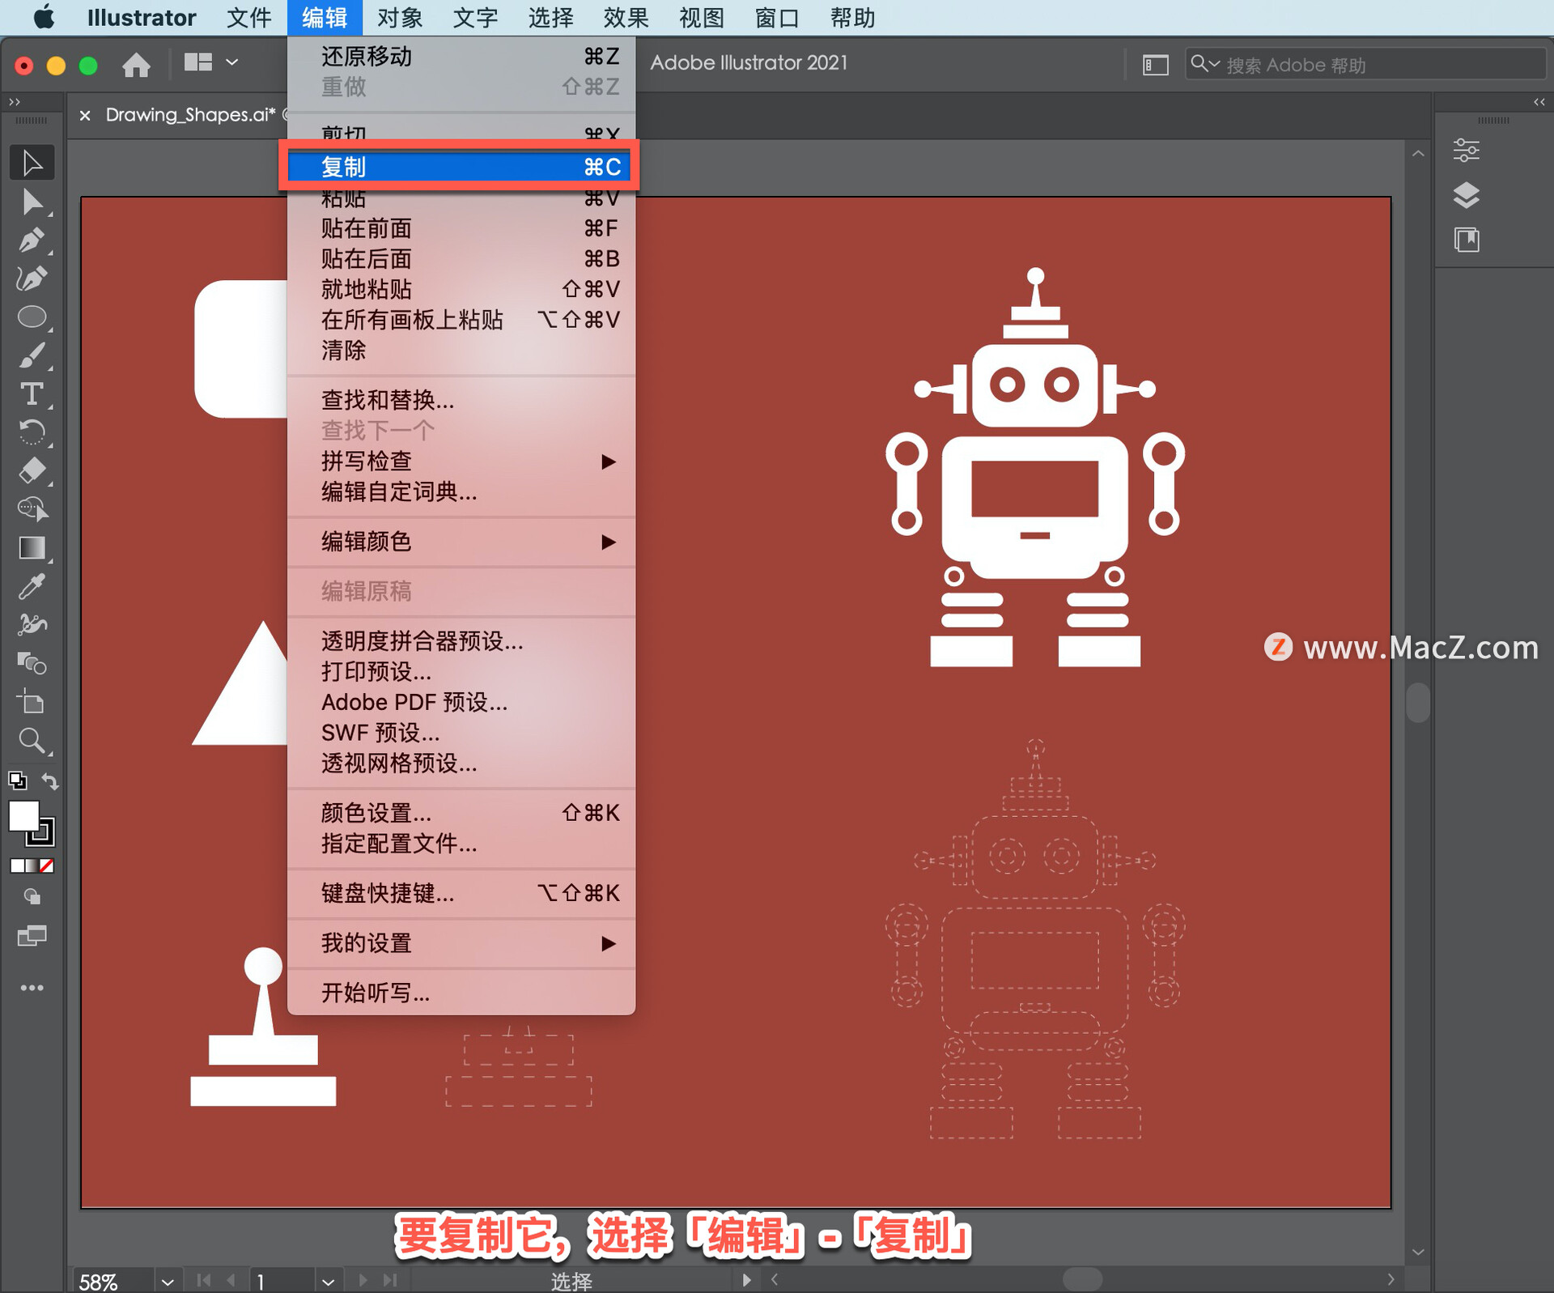Expand 我的设置 submenu
The image size is (1554, 1293).
[x=461, y=943]
